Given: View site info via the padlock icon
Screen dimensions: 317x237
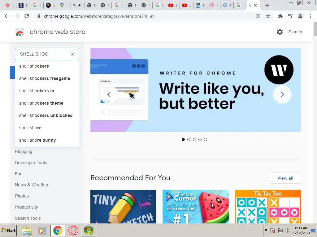Looking at the screenshot, I should point(39,16).
